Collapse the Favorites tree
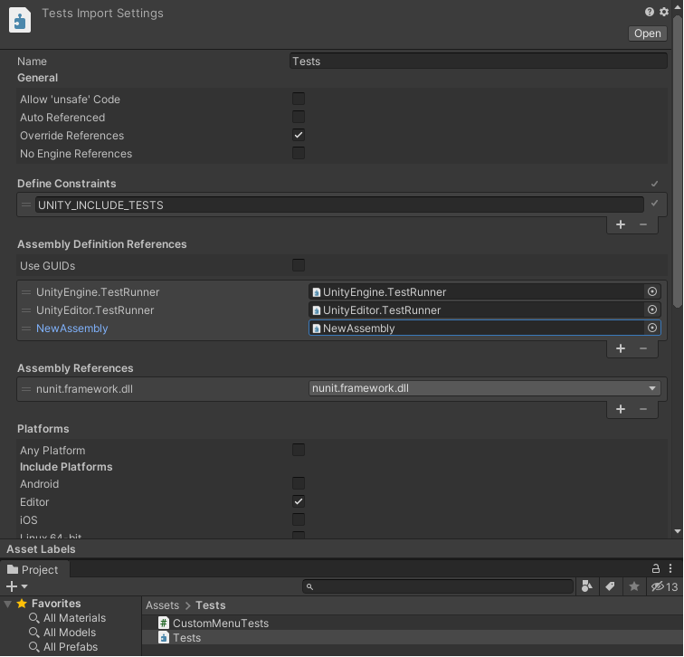The height and width of the screenshot is (657, 684). tap(8, 604)
